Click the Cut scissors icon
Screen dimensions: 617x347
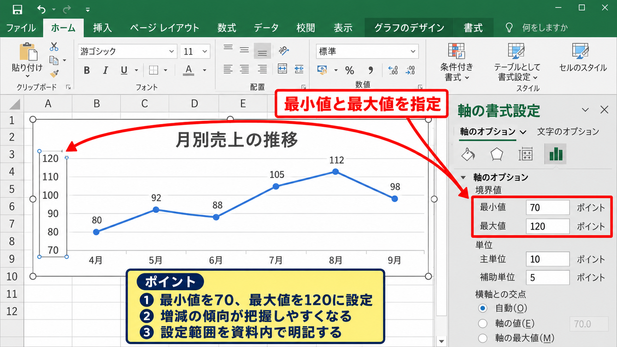(x=54, y=46)
